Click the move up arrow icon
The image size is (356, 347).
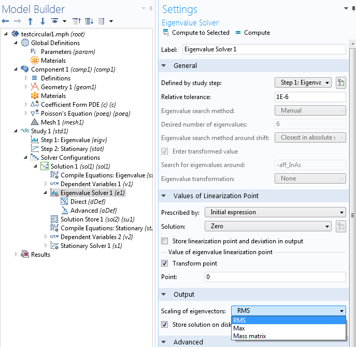click(30, 21)
